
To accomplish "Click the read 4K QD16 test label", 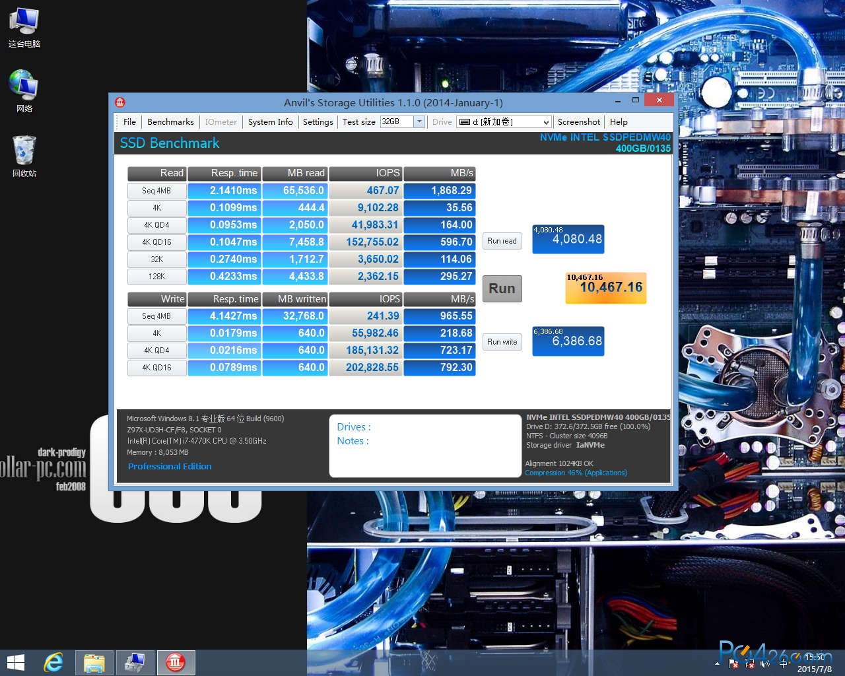I will pos(156,242).
